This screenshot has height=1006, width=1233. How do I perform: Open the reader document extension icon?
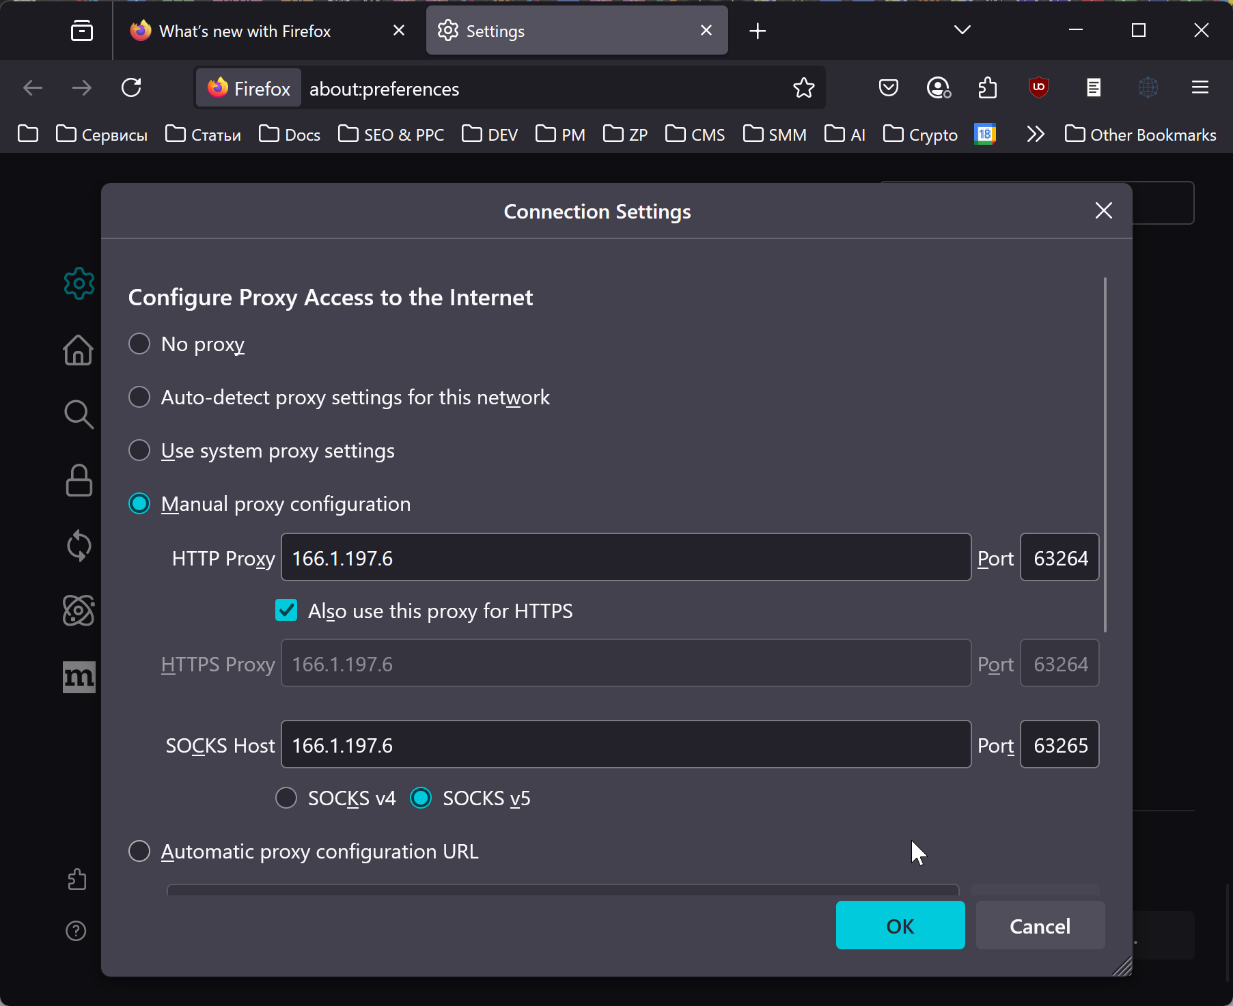1094,88
